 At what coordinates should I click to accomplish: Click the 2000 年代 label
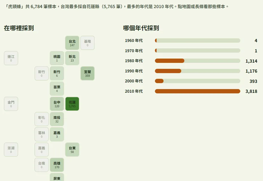134,81
